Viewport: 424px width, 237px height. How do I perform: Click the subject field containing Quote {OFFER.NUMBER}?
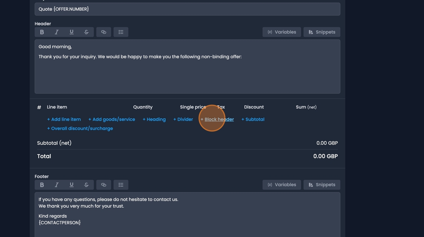(187, 9)
